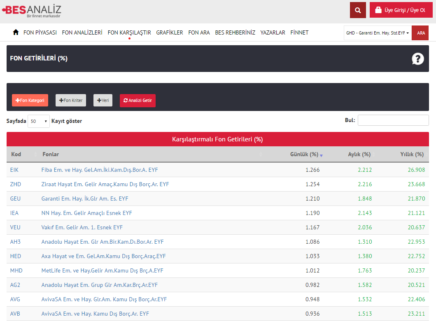Open fund code GEU link
This screenshot has height=321, width=436.
click(x=15, y=199)
